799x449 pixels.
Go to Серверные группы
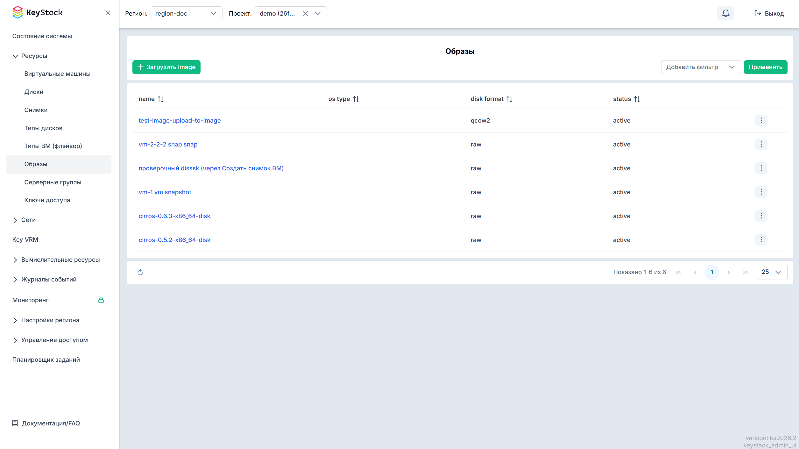coord(53,182)
